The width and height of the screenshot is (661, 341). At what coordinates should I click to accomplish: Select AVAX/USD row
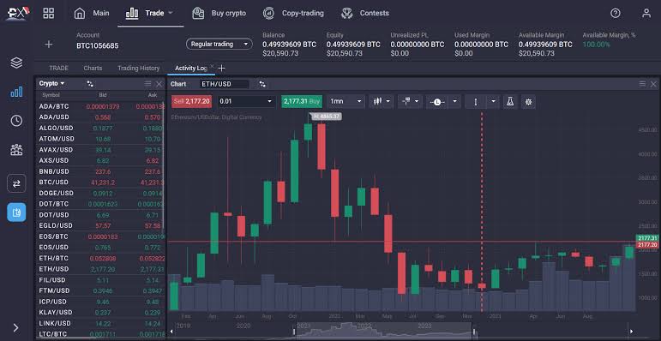click(100, 150)
